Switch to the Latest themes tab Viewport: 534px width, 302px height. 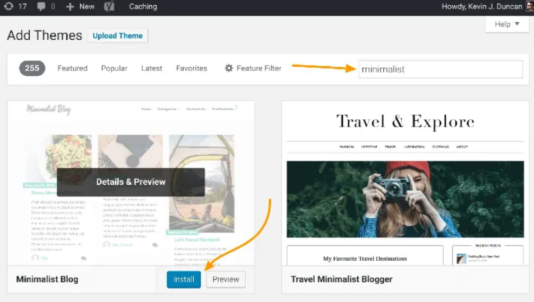152,68
